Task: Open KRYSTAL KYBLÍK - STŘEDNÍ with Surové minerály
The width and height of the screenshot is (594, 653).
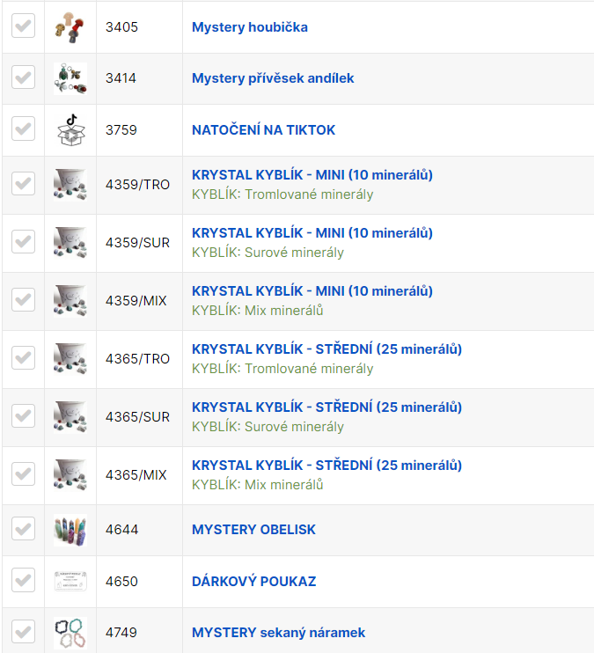Action: [x=326, y=407]
